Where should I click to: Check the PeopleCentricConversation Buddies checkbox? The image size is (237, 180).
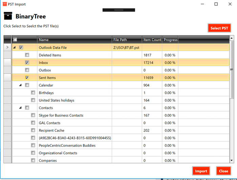(33, 145)
